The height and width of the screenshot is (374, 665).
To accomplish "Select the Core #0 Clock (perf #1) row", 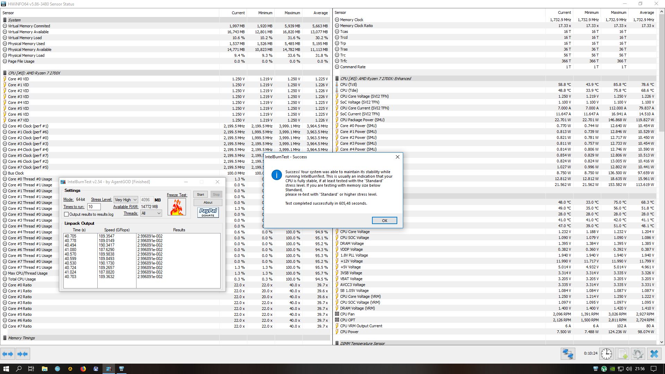I will (x=165, y=126).
